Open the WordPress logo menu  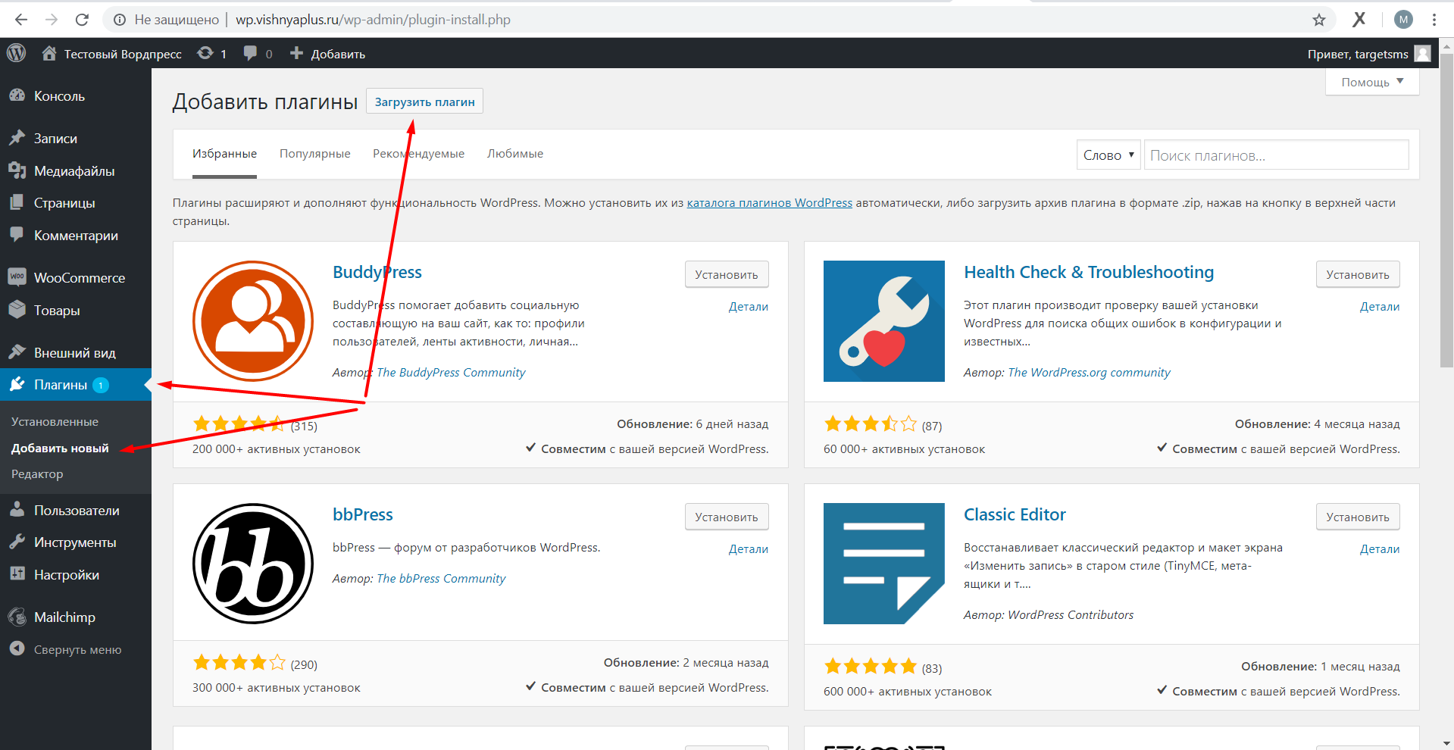click(x=17, y=53)
